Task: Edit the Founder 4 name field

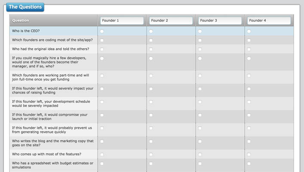Action: click(269, 21)
